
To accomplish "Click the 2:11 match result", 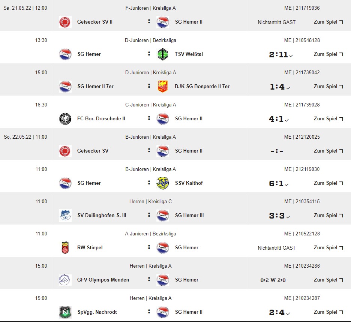I will coord(279,55).
